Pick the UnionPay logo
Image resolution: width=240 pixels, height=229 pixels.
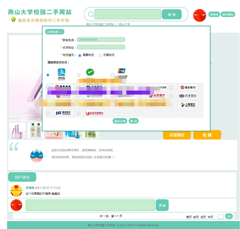122,71
